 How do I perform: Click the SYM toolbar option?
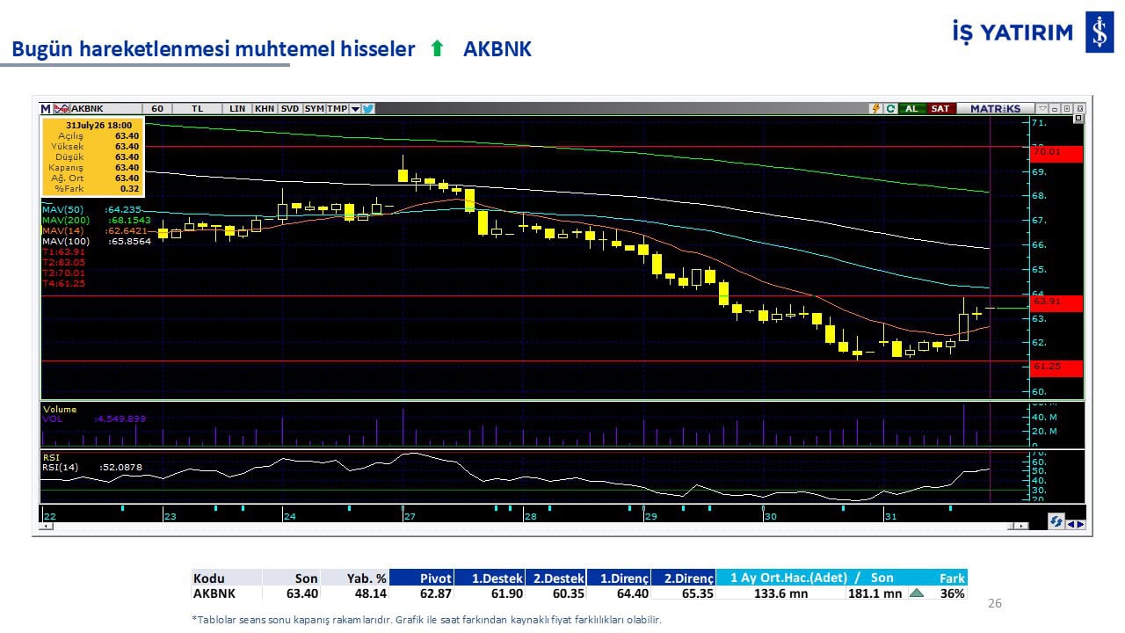[x=315, y=109]
